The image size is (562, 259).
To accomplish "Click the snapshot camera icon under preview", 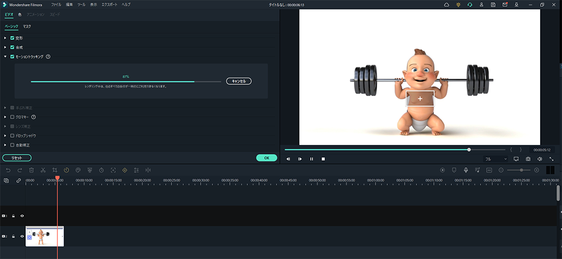I will click(528, 159).
